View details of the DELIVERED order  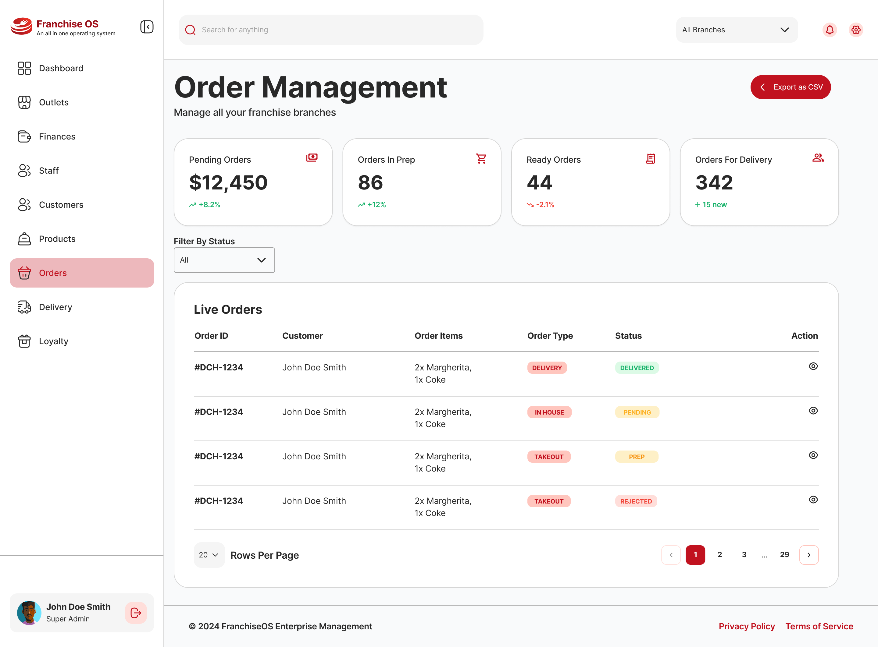[813, 366]
